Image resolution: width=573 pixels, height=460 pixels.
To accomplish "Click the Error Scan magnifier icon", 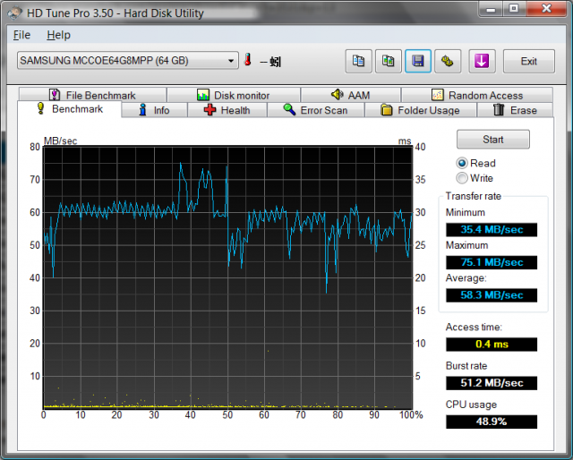I will [289, 109].
